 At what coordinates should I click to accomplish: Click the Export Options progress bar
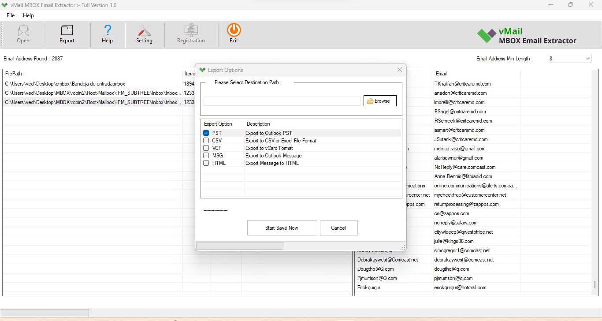[x=240, y=246]
